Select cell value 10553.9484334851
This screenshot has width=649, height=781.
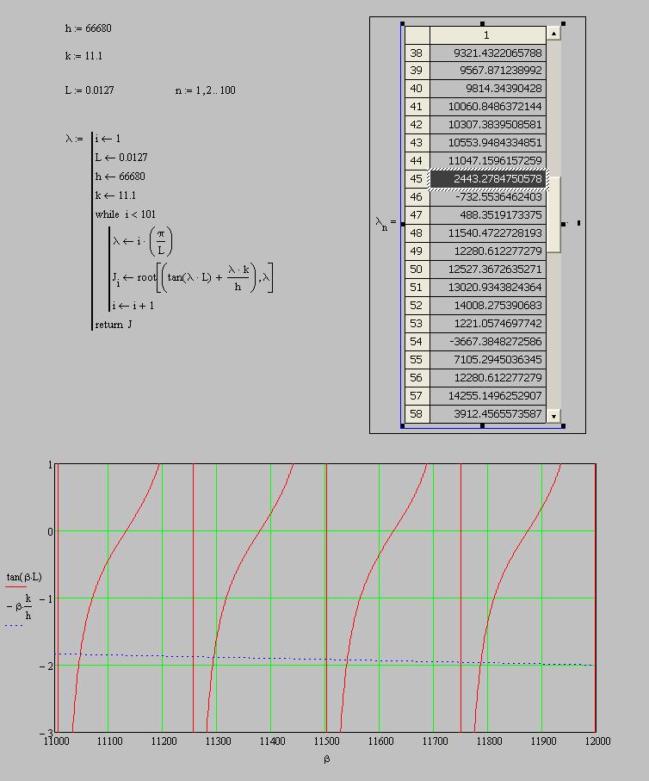coord(488,142)
